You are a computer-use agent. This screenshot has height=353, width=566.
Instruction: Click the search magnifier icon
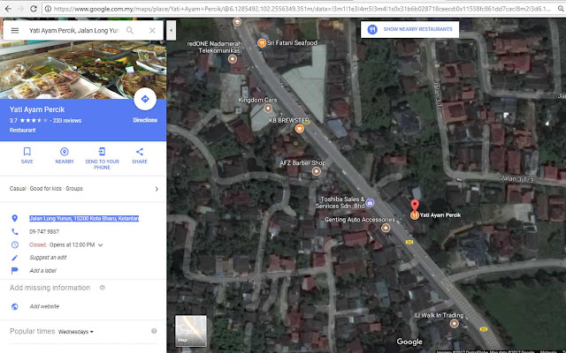[130, 31]
